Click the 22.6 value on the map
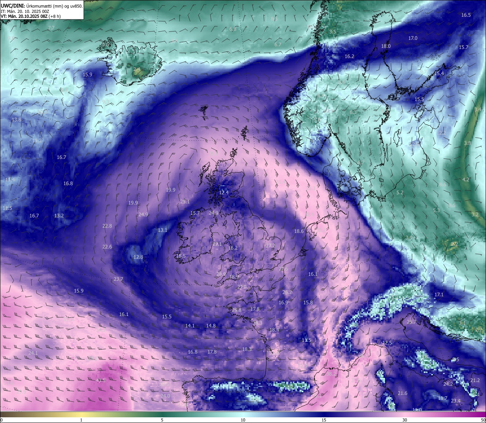Image resolution: width=486 pixels, height=423 pixels. coord(107,247)
